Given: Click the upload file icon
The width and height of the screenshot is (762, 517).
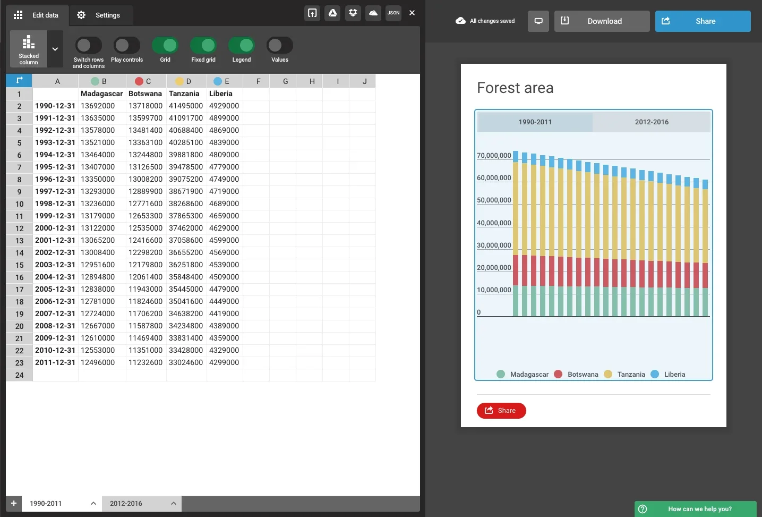Looking at the screenshot, I should tap(312, 13).
